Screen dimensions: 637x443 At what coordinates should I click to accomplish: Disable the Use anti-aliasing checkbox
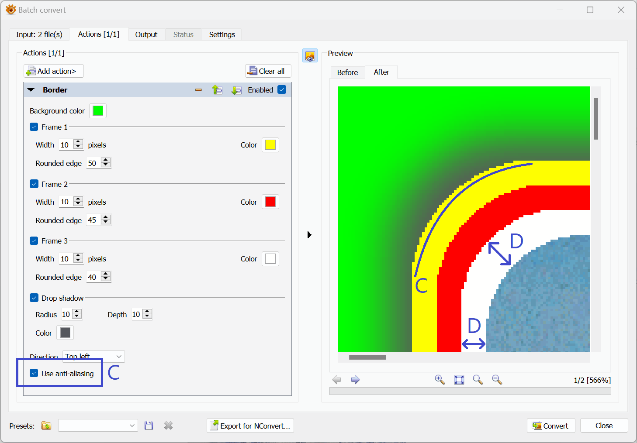(x=34, y=373)
